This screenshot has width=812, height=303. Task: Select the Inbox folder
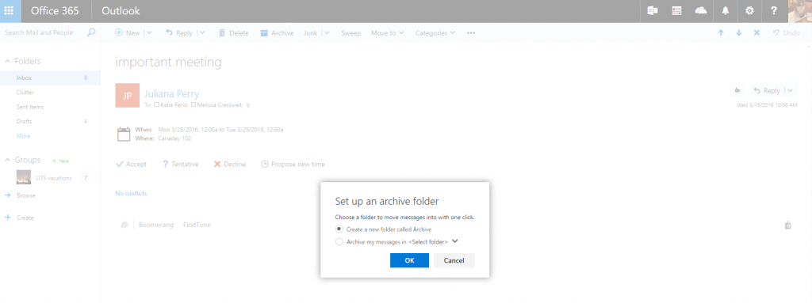tap(50, 78)
